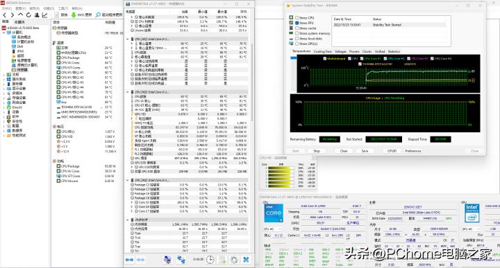Switch to Statistics tab
The height and width of the screenshot is (268, 500).
pyautogui.click(x=394, y=51)
